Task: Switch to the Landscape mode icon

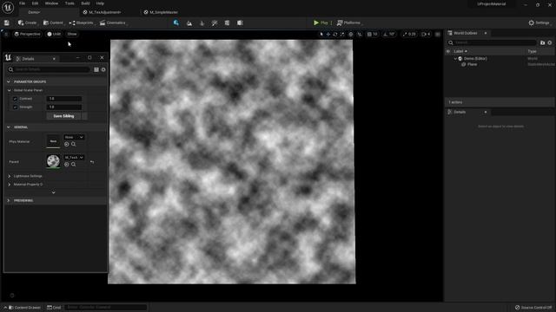Action: 189,23
